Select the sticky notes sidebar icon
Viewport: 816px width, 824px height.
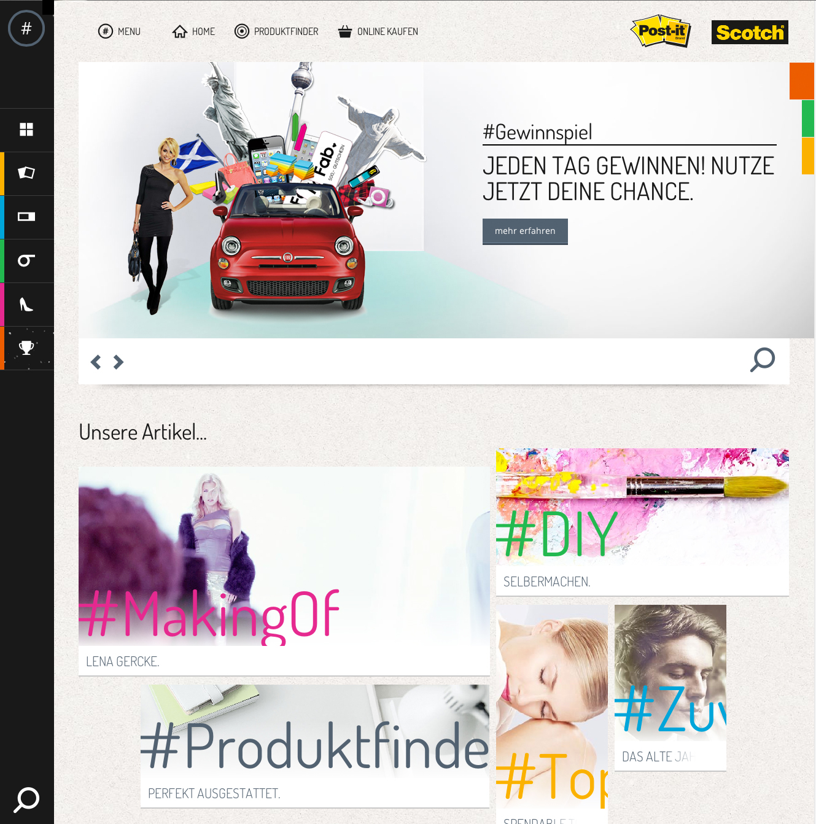point(26,173)
